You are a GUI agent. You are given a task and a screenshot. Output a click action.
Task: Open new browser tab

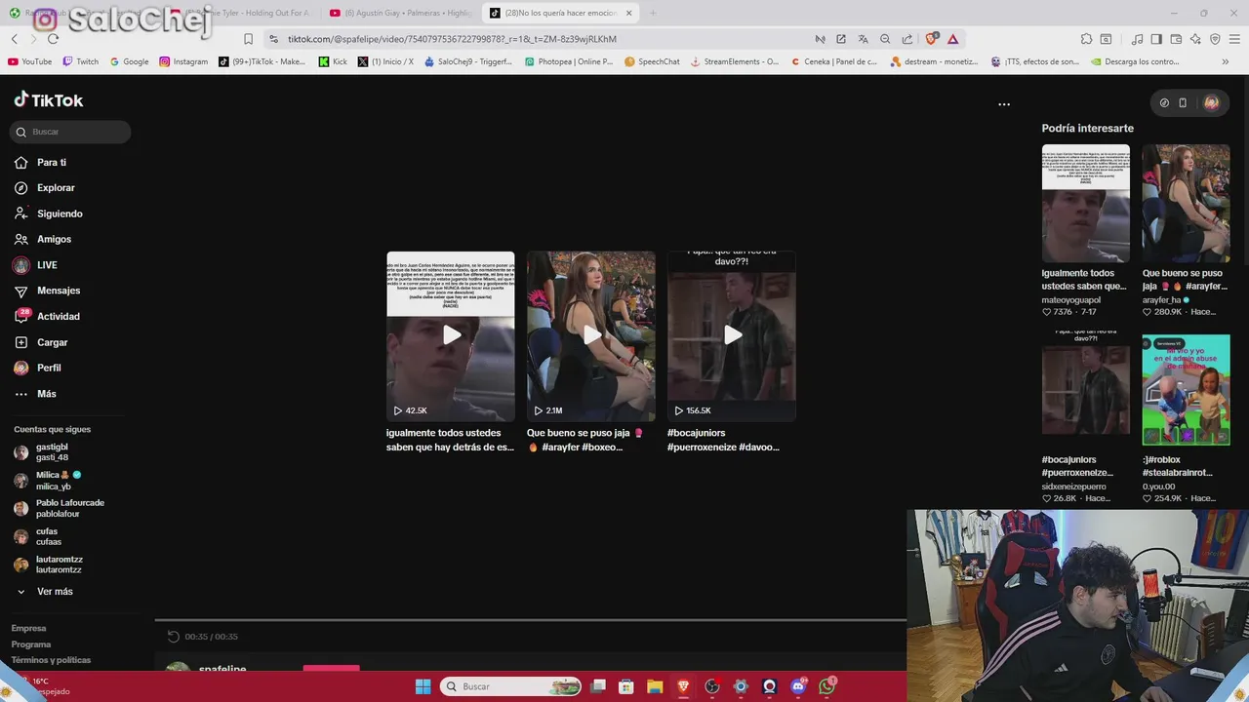[x=653, y=13]
